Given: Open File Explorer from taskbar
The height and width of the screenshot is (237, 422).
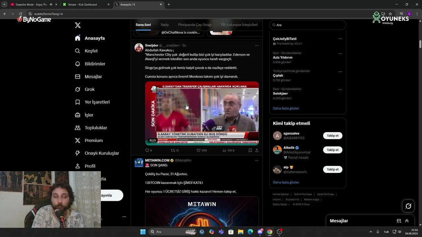Looking at the screenshot, I should click(241, 232).
